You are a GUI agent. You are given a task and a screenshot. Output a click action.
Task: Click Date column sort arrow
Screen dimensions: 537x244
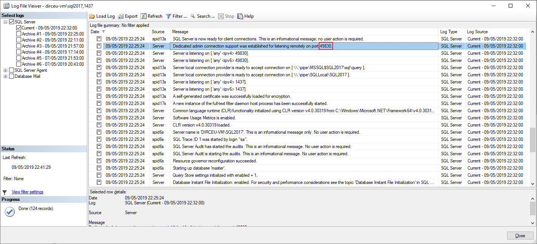coord(104,32)
